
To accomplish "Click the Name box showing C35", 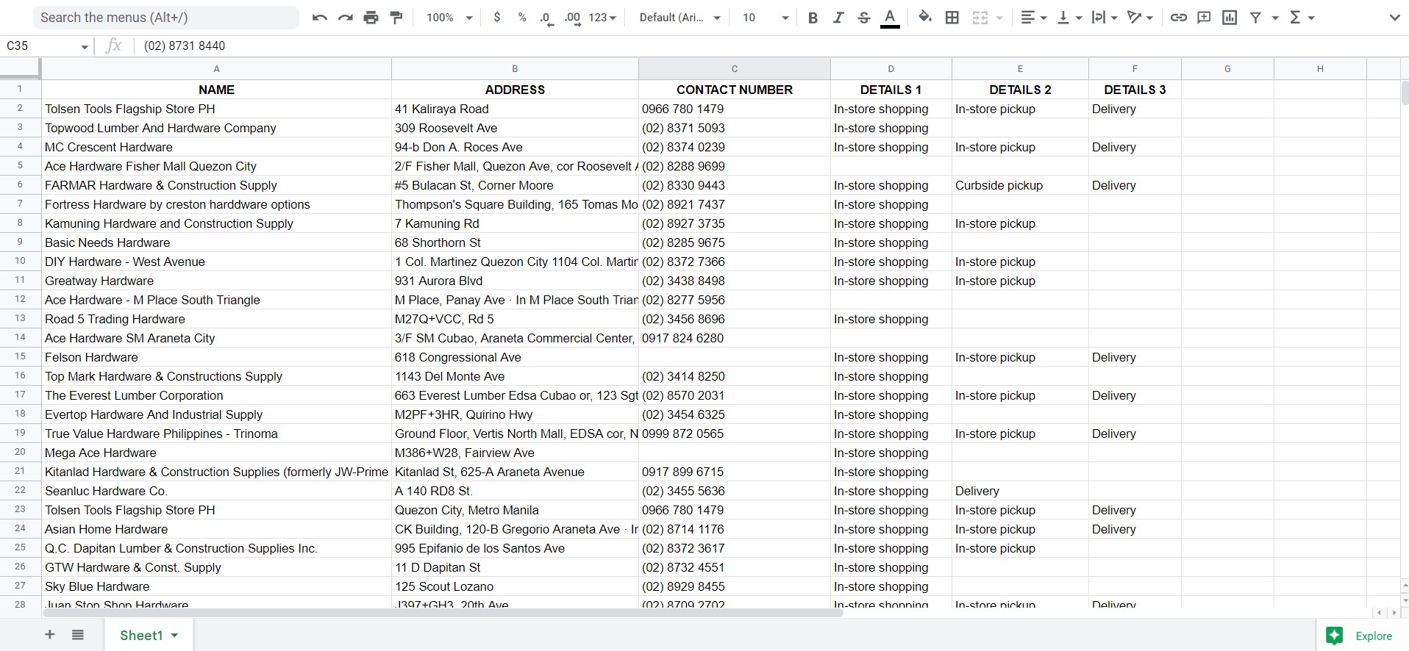I will (x=47, y=46).
